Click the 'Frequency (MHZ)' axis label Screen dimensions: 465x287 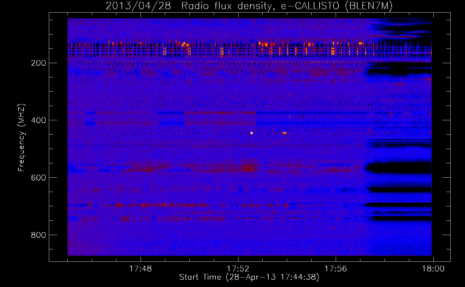tap(22, 138)
